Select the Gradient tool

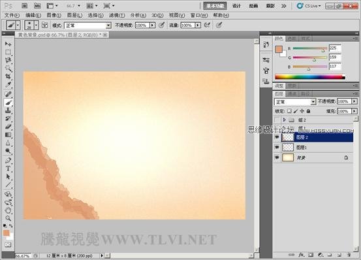(8, 135)
